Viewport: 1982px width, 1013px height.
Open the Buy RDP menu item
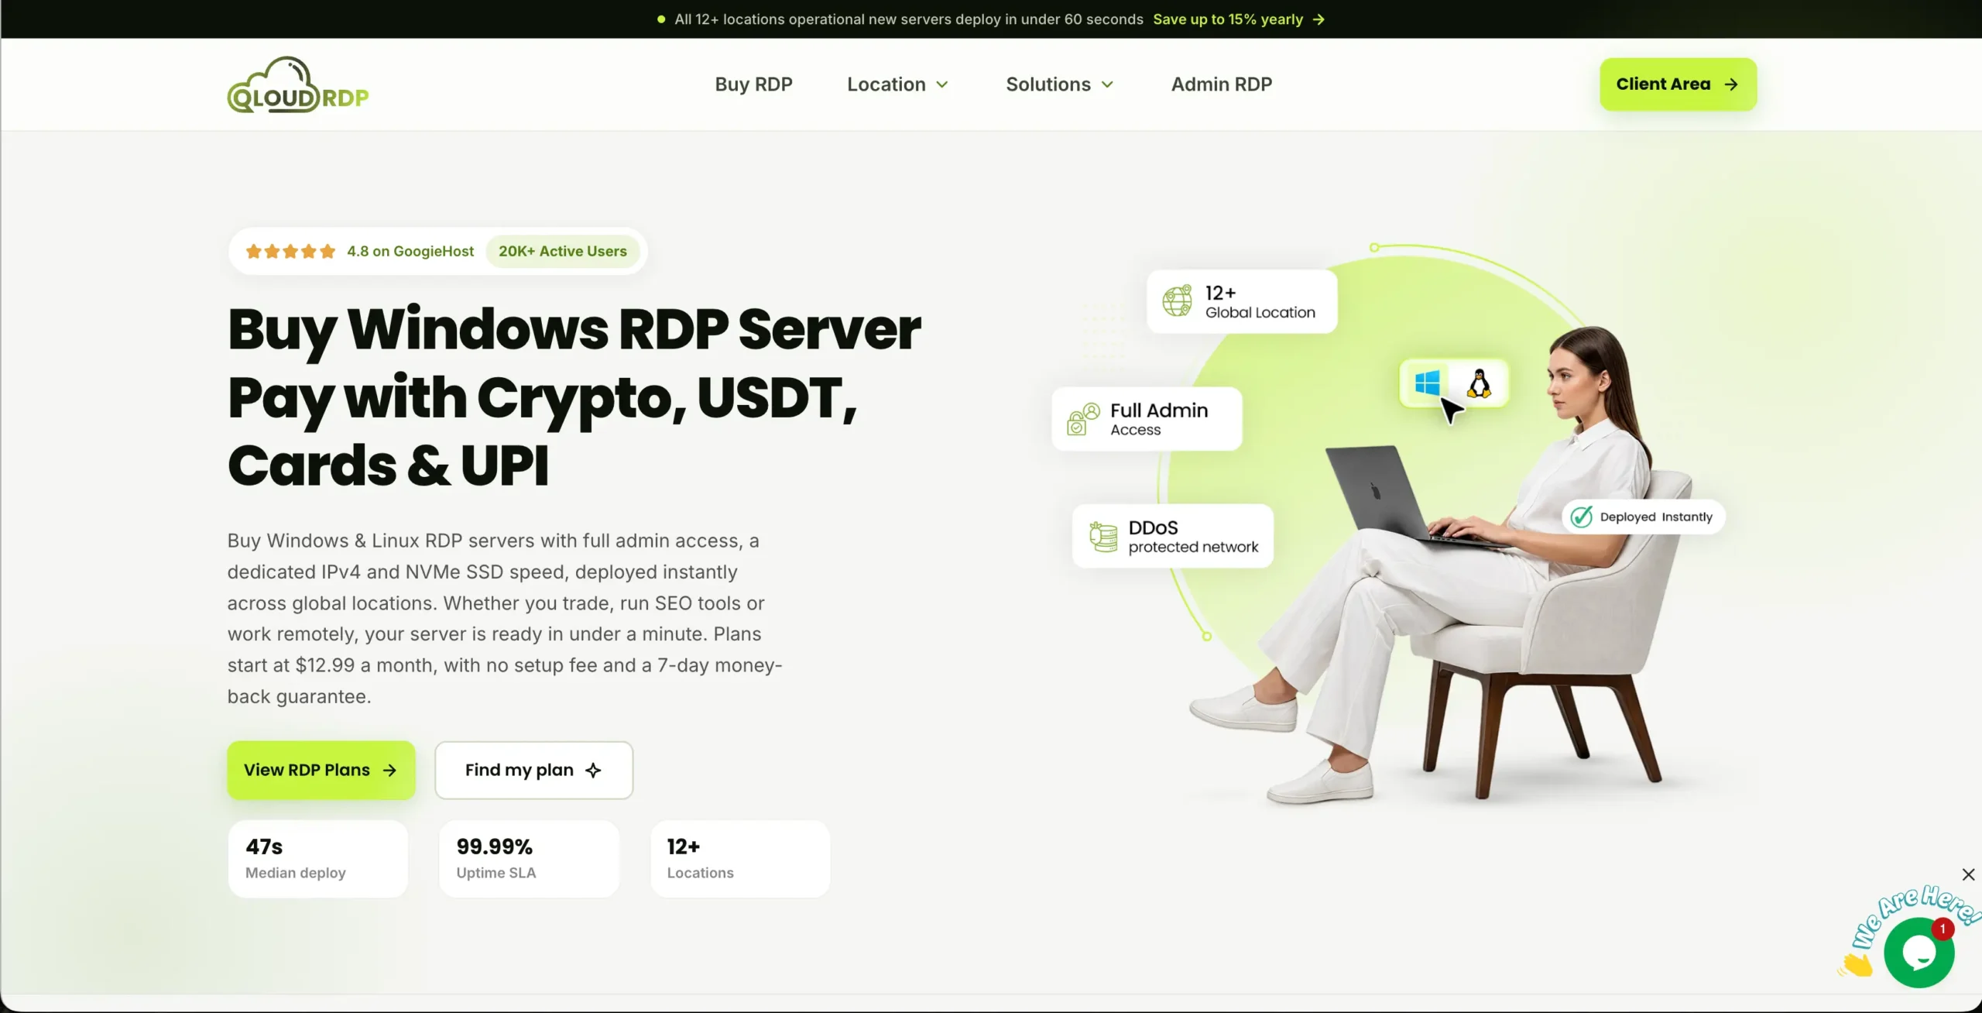pos(753,84)
